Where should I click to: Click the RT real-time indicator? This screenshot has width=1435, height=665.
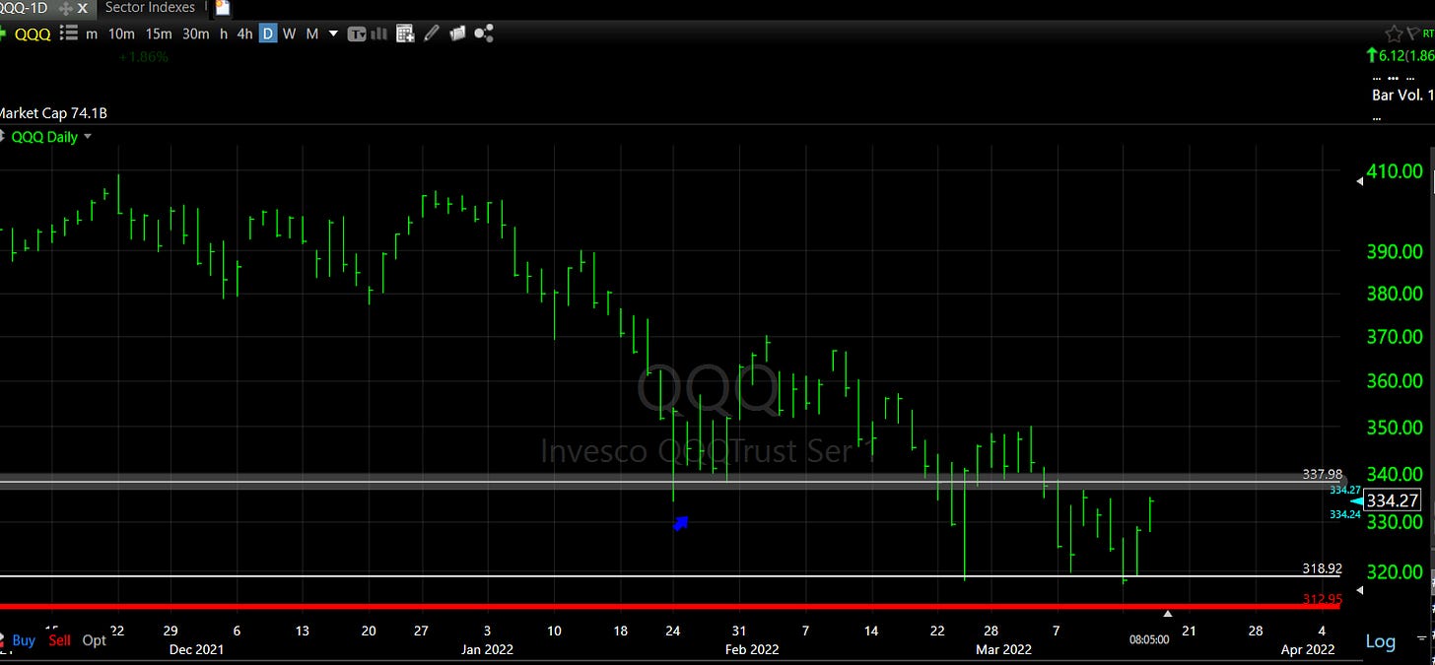tap(1428, 33)
